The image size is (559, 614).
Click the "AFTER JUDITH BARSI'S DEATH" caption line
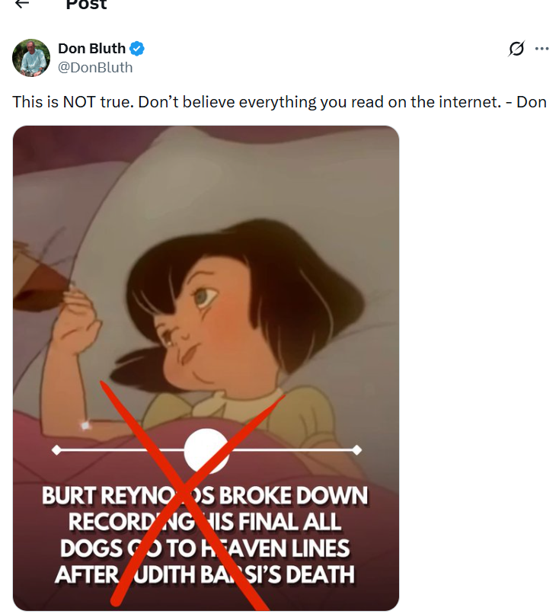pyautogui.click(x=205, y=573)
